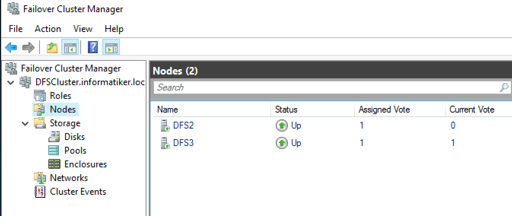512x216 pixels.
Task: Sort by the Assigned Vote column header
Action: 400,110
